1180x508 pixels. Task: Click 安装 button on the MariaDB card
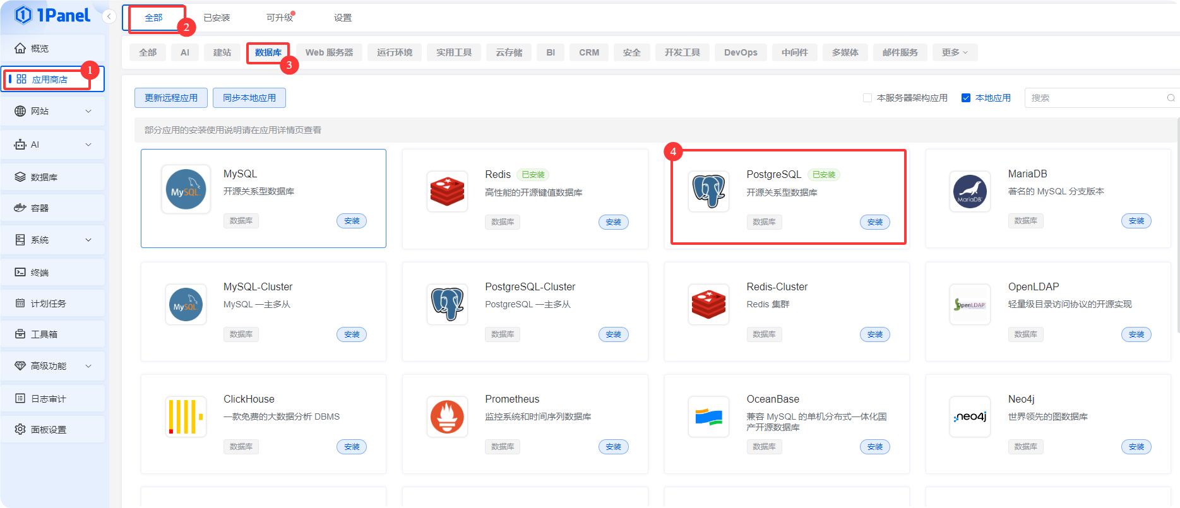[1136, 221]
